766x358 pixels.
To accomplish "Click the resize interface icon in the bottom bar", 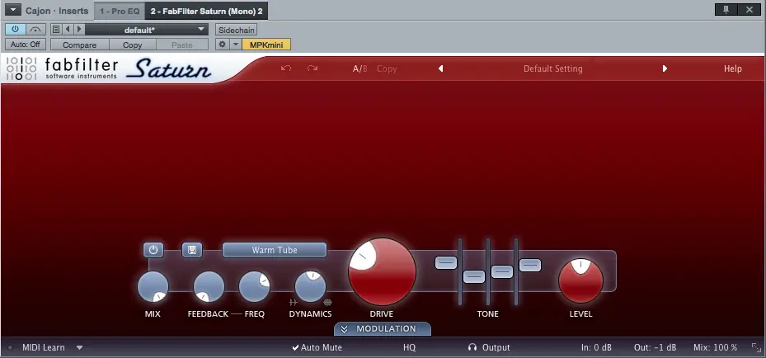I will pos(756,348).
